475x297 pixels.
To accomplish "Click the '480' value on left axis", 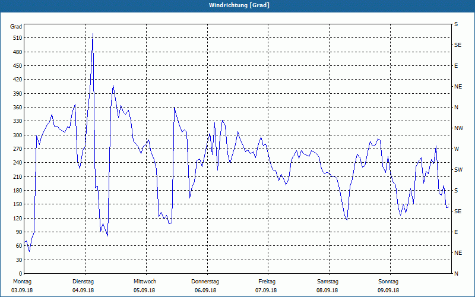I will (x=18, y=52).
